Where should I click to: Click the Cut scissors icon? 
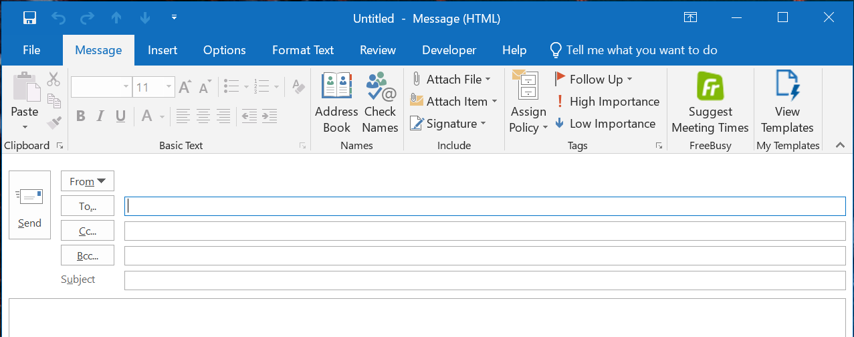coord(54,79)
